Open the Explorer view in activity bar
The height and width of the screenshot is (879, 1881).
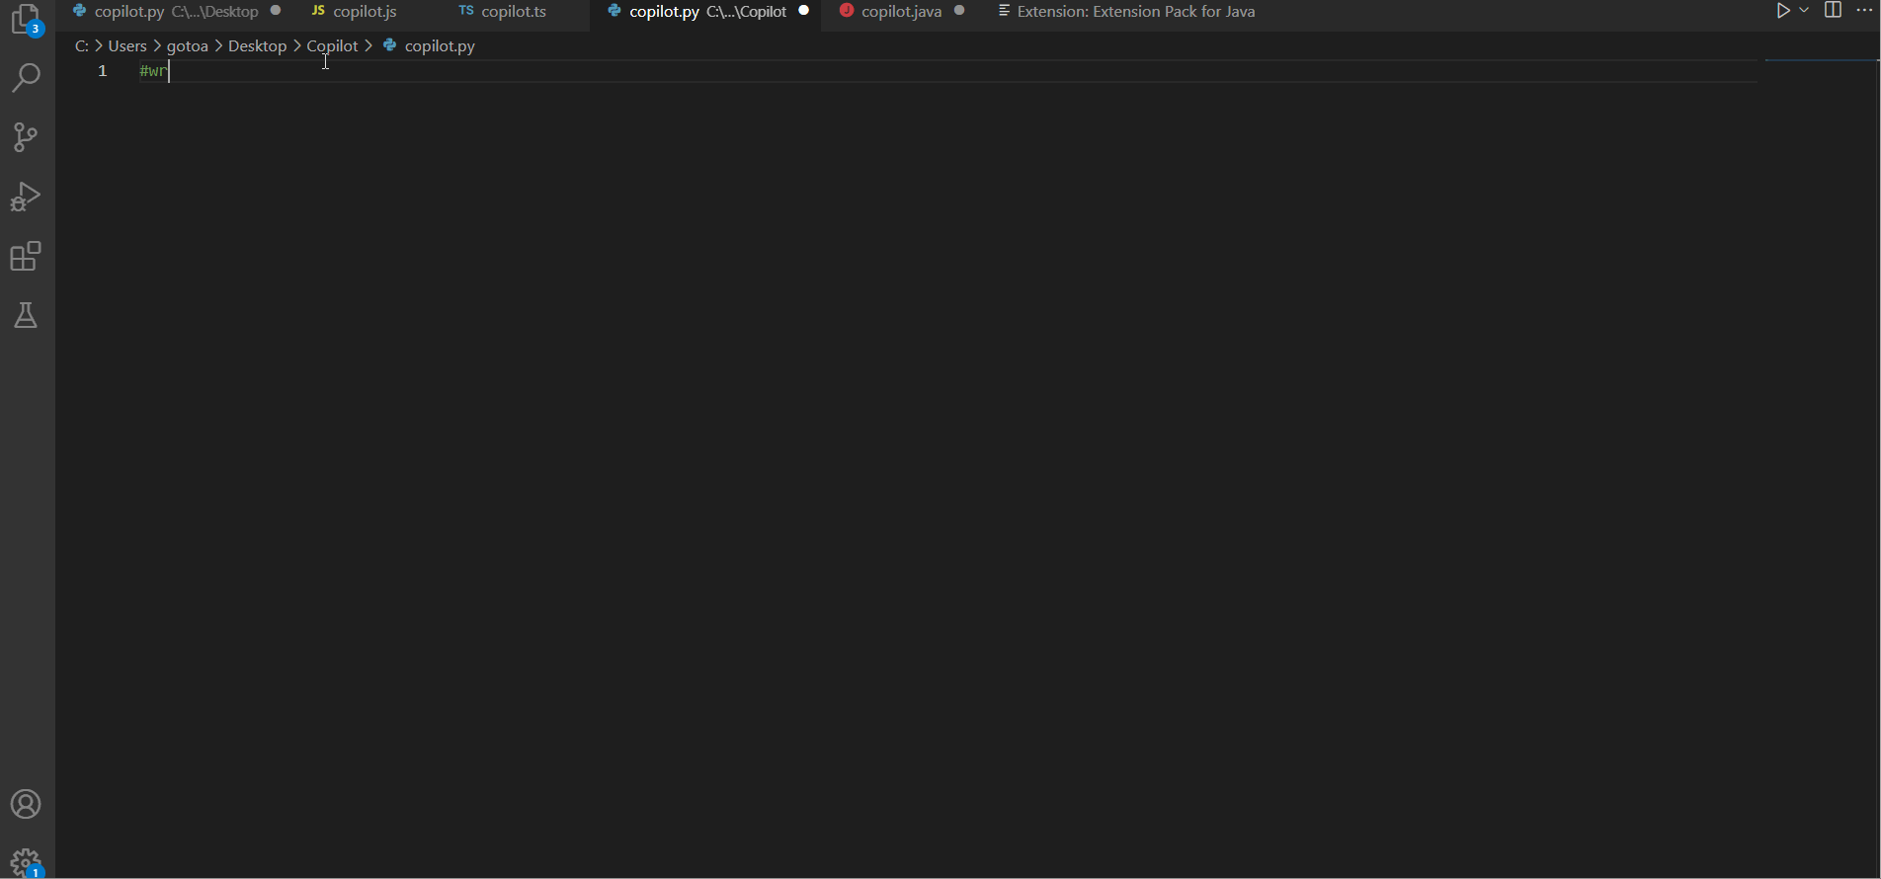click(x=26, y=20)
